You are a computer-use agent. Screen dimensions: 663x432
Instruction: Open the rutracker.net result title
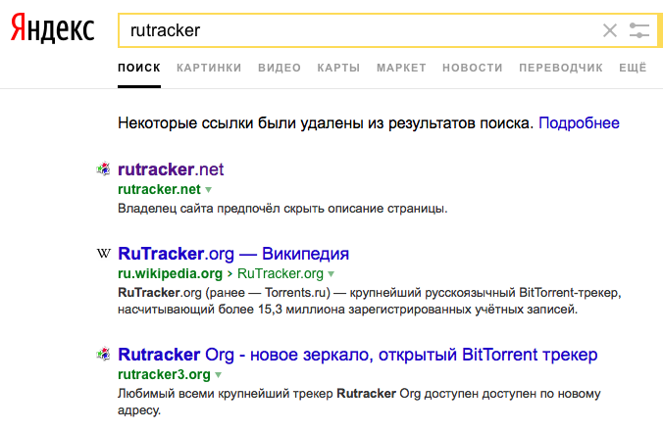click(x=171, y=169)
